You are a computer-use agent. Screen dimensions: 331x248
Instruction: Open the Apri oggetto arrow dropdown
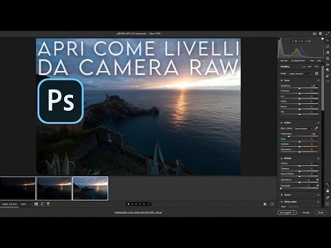[x=295, y=213]
